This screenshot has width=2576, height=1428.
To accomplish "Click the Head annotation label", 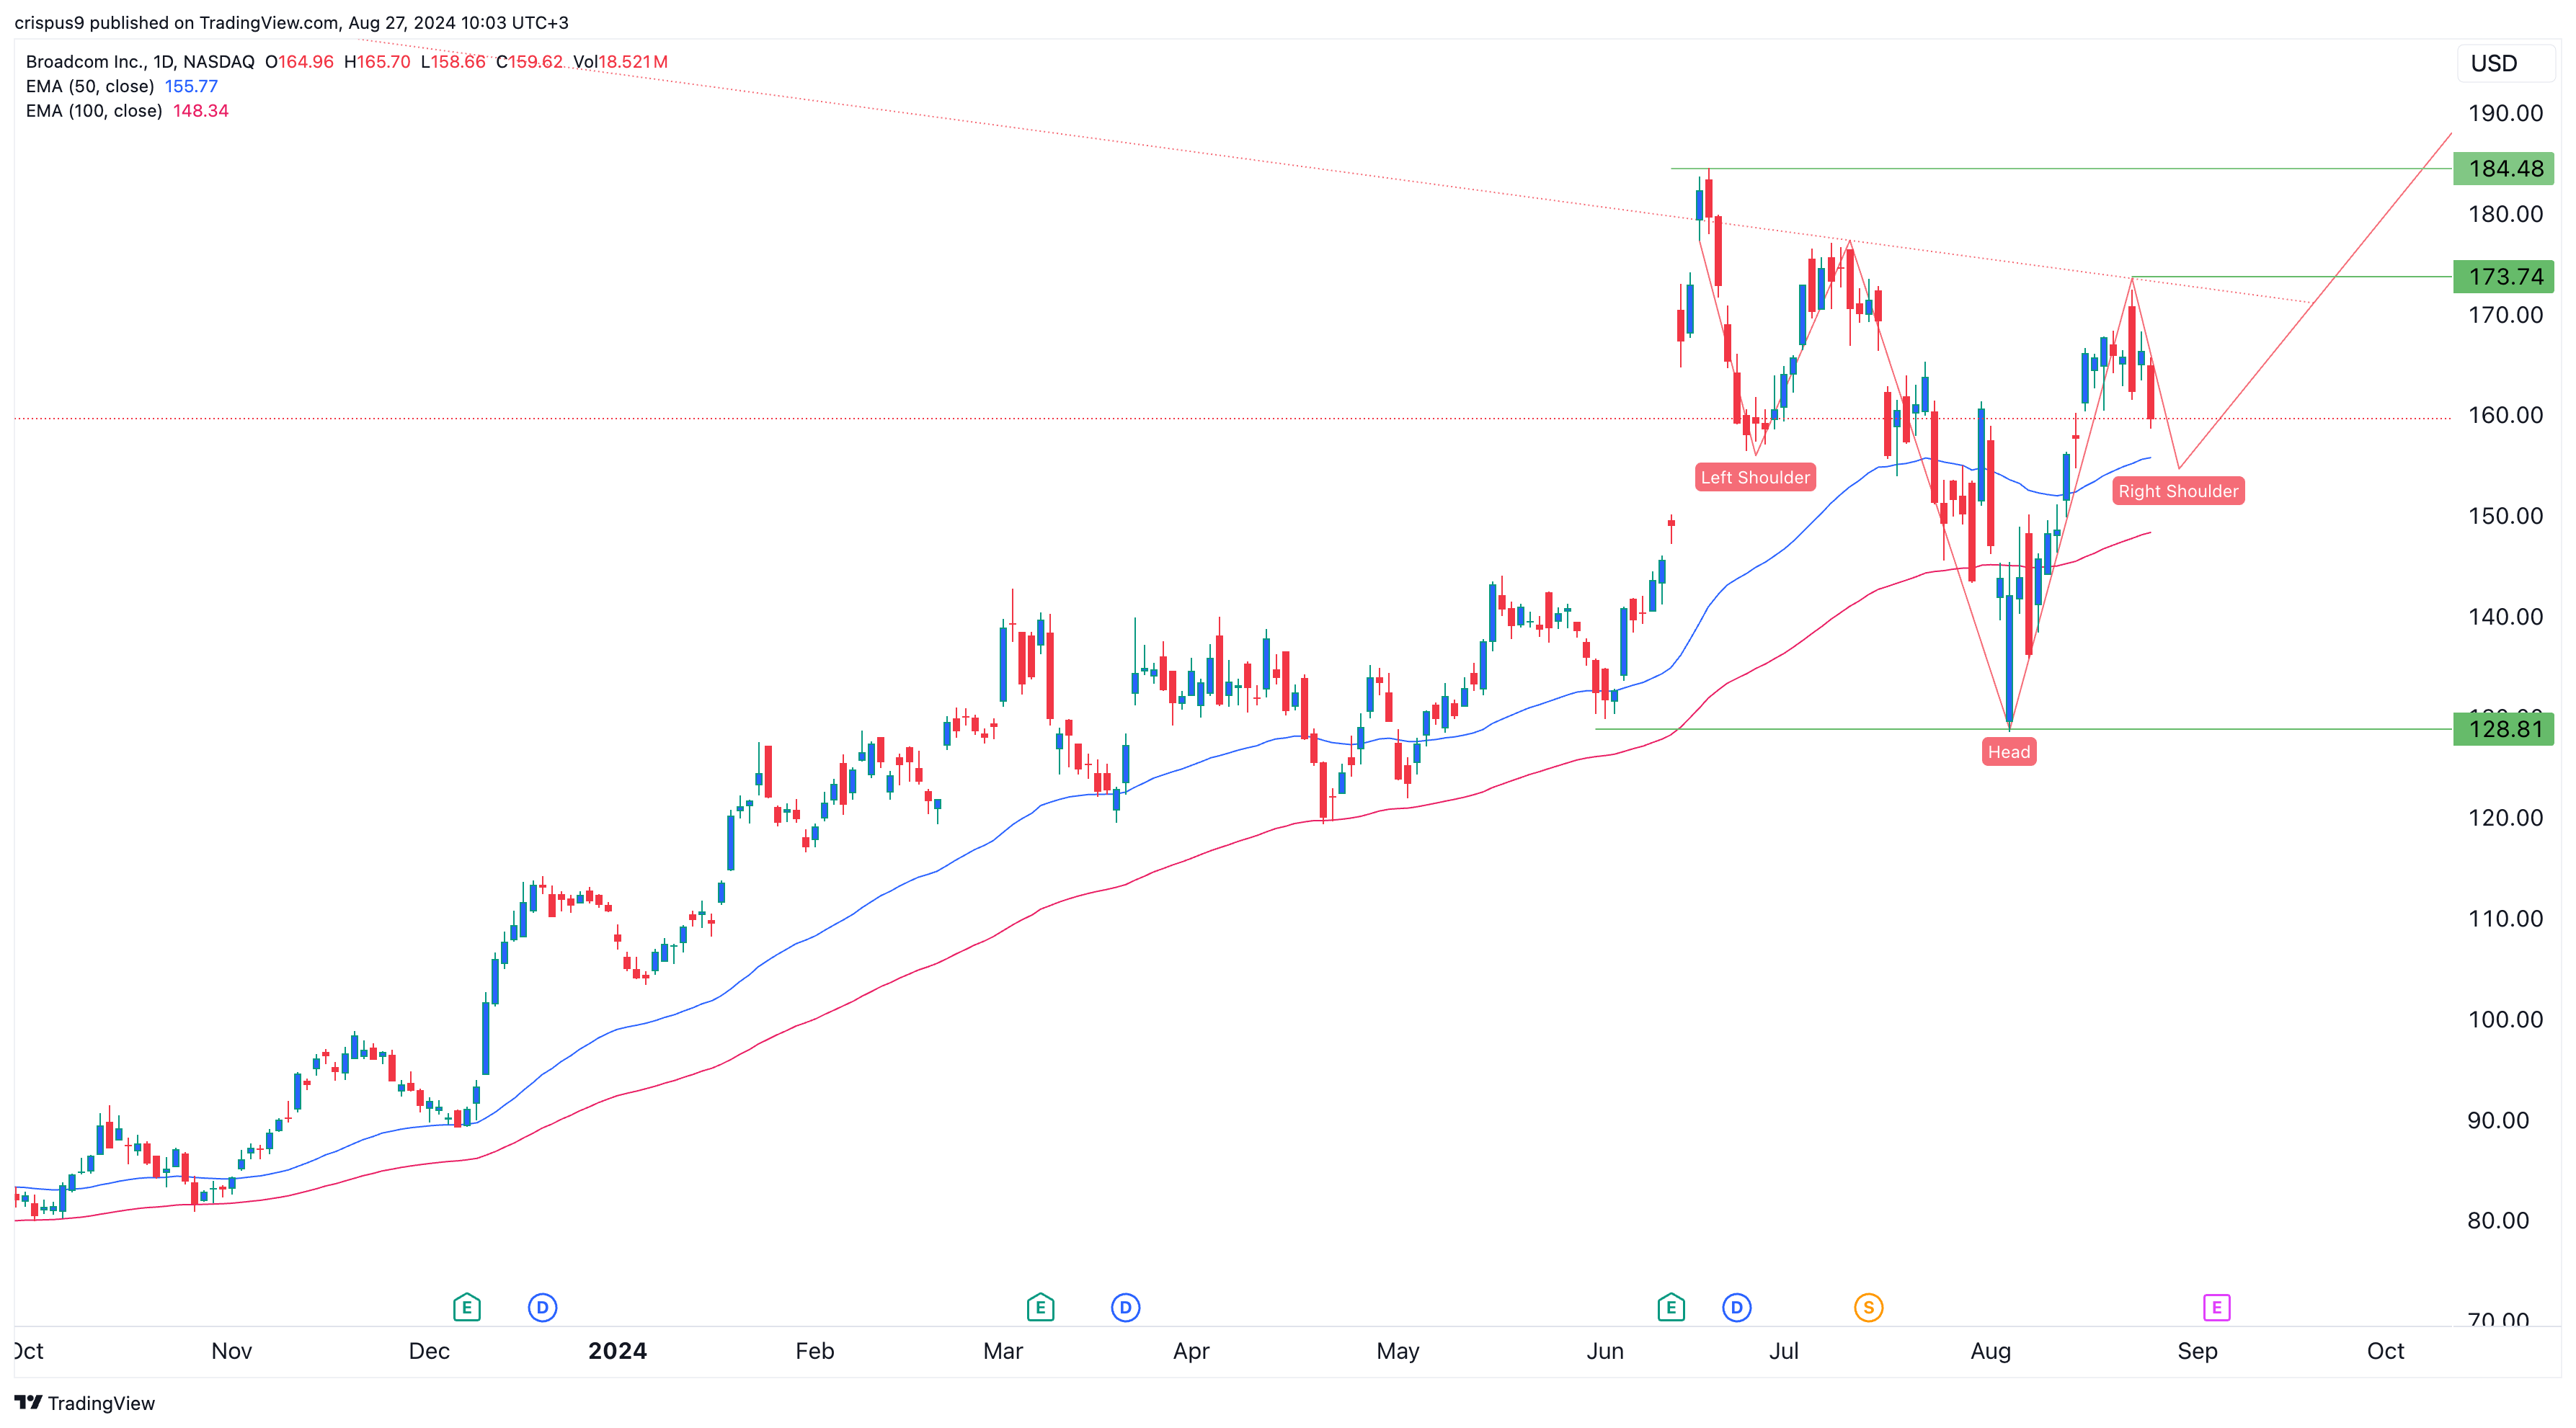I will 2009,751.
